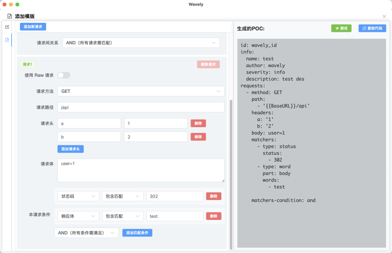392x253 pixels.
Task: Open 包含匹配 dropdown in 状态码 row
Action: coord(123,196)
